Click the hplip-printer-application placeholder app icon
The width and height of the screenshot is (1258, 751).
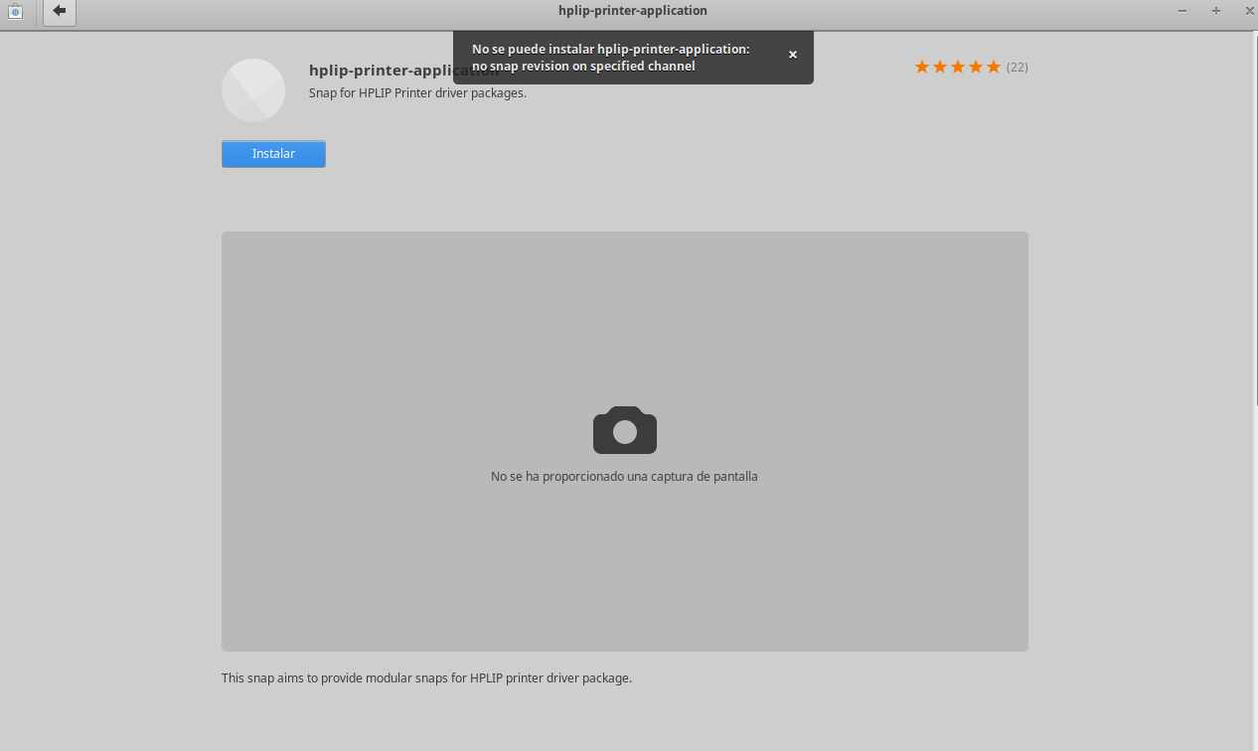[253, 90]
